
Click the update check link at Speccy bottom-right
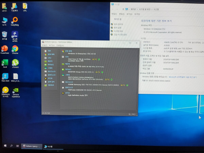click(x=132, y=114)
